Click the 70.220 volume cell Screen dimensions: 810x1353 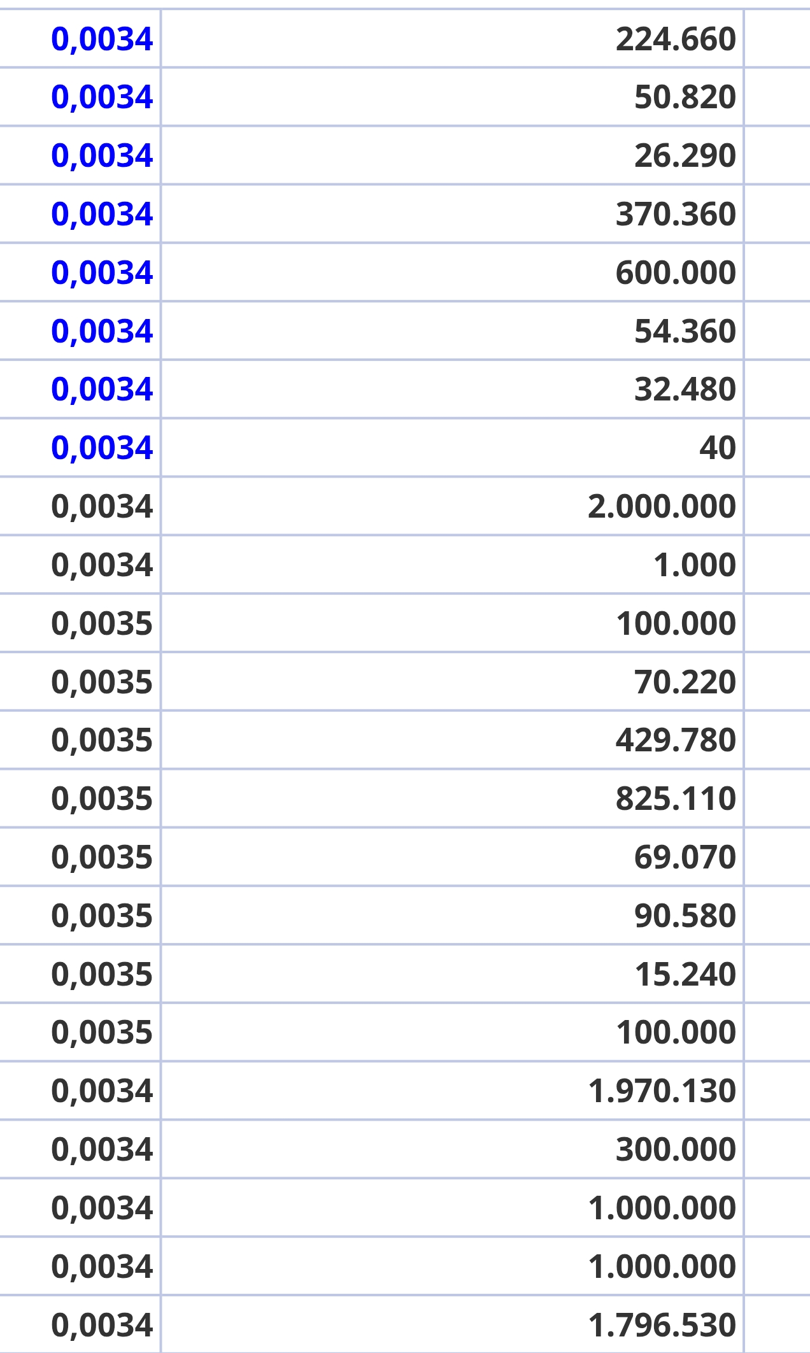click(x=452, y=681)
